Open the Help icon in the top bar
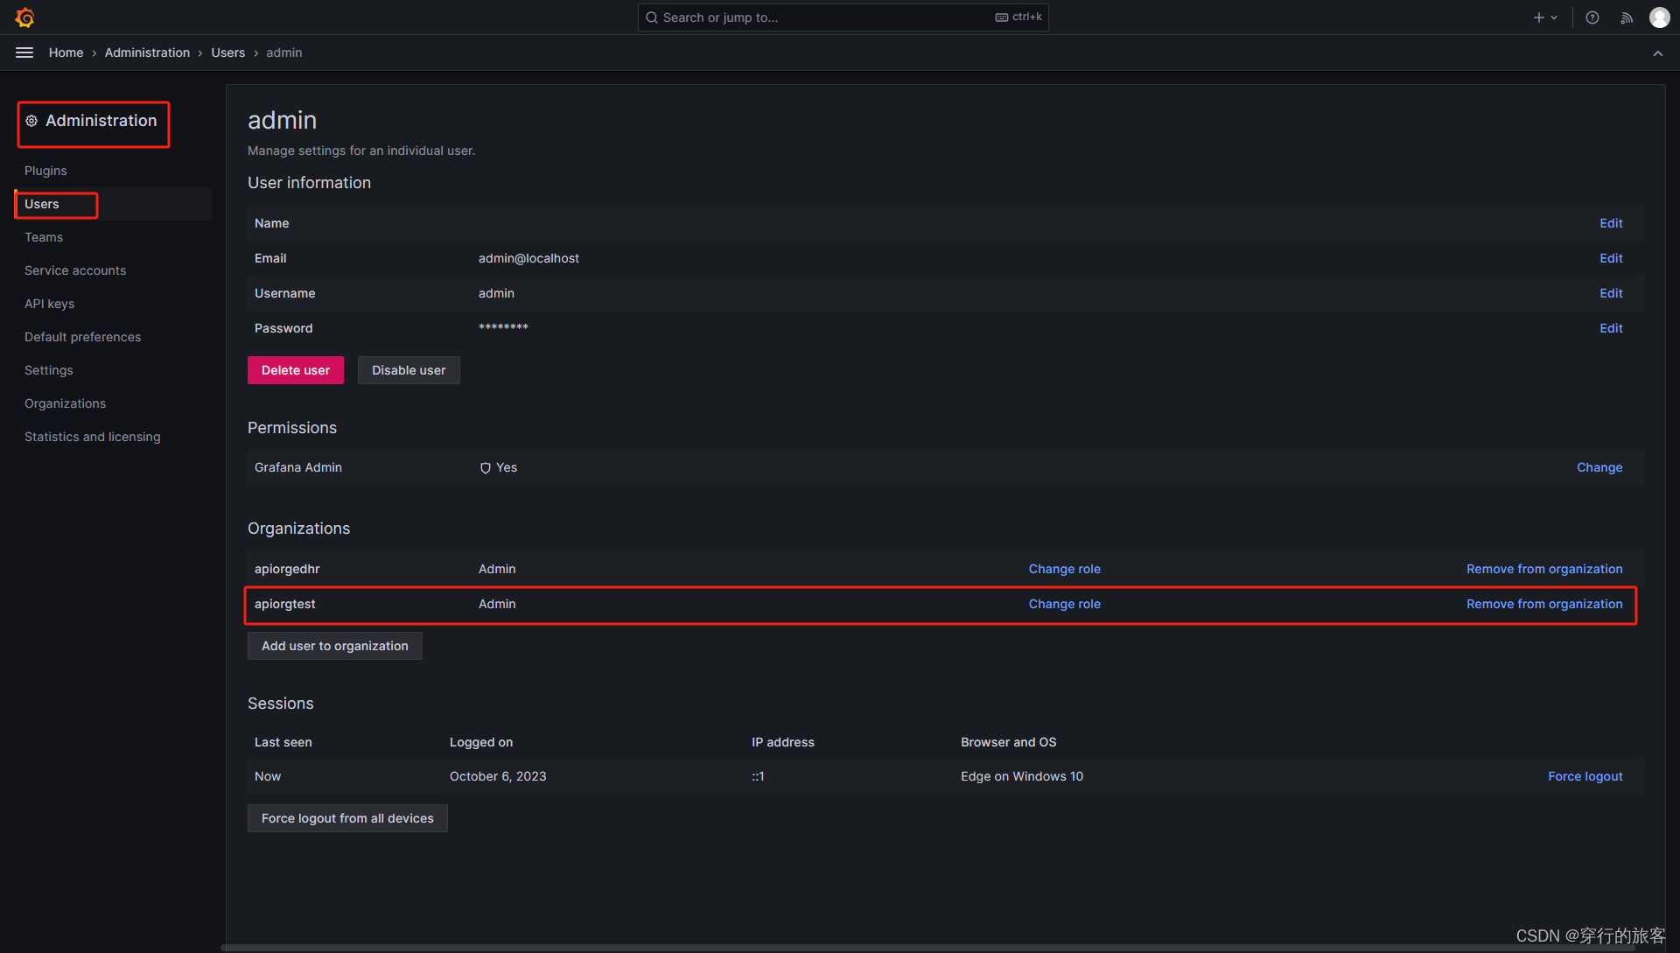Screen dimensions: 1680x953 [x=1592, y=17]
